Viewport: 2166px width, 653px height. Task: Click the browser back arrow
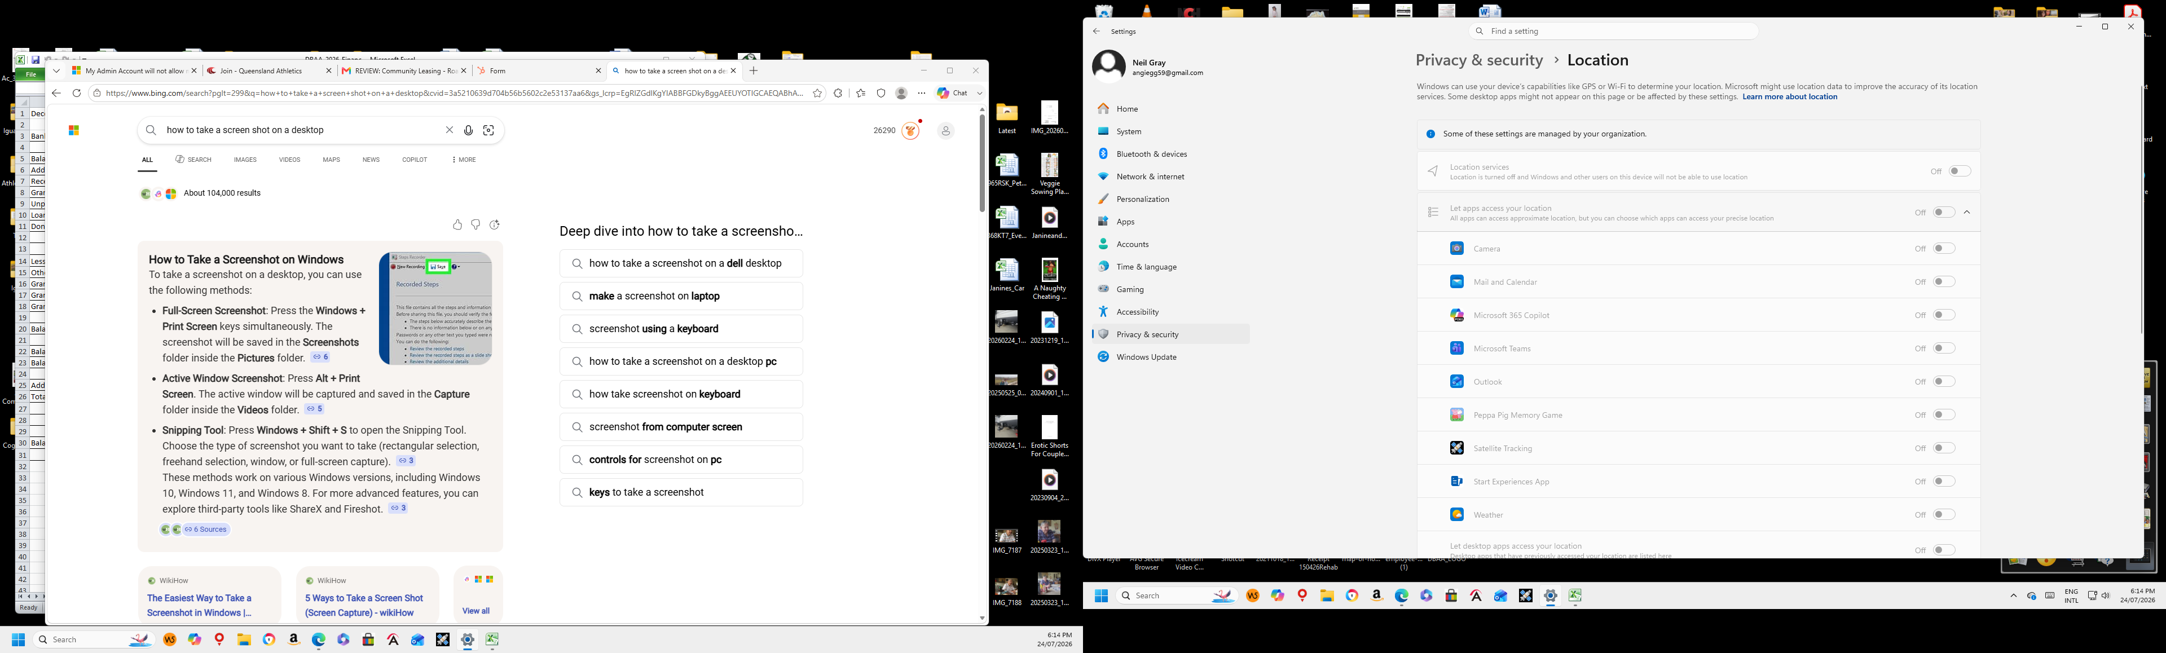(x=56, y=93)
